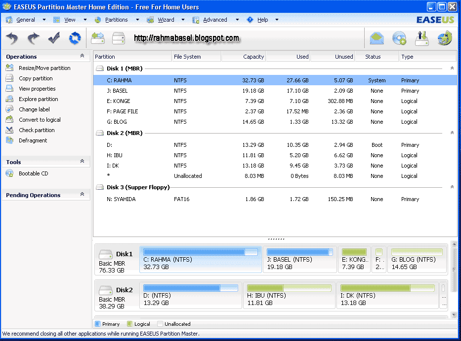Select the J: BASEL partition row

(x=275, y=91)
